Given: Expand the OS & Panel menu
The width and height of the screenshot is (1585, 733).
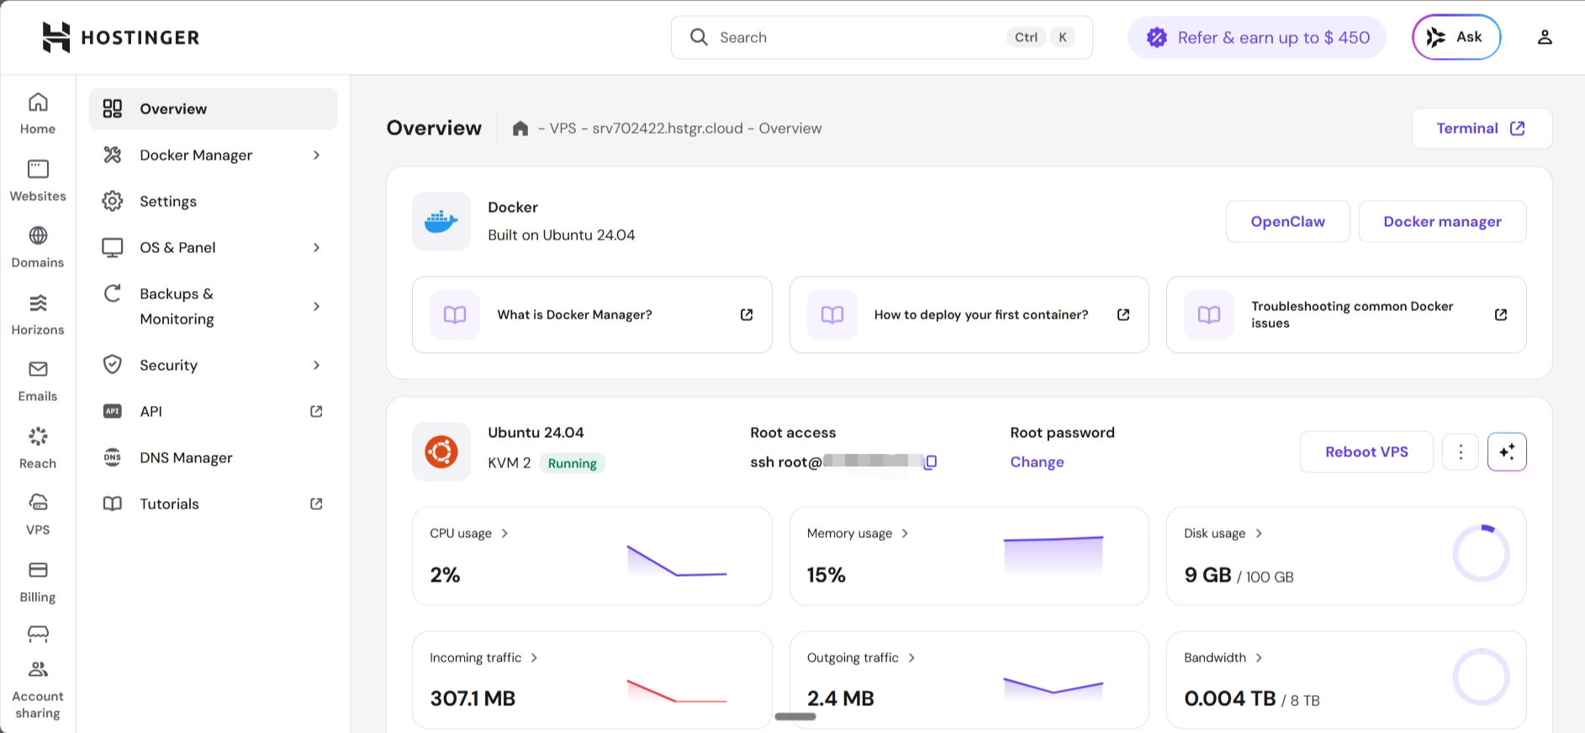Looking at the screenshot, I should tap(316, 247).
